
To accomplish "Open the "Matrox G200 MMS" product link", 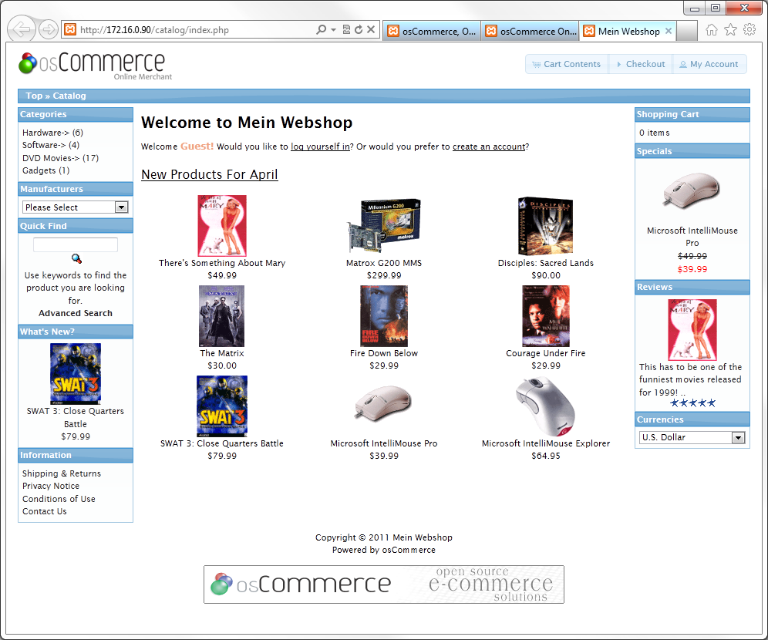I will click(384, 263).
